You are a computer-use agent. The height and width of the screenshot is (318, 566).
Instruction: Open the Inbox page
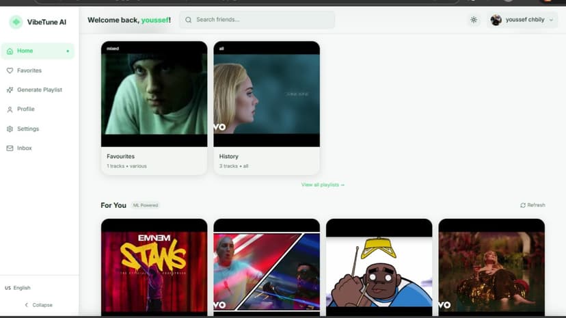coord(38,148)
